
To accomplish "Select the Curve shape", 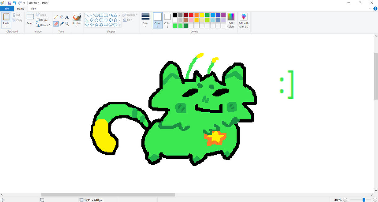I will pyautogui.click(x=91, y=15).
